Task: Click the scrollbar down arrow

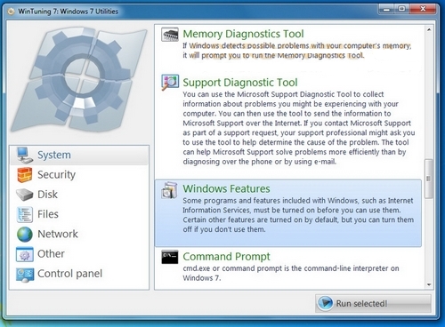Action: point(429,285)
